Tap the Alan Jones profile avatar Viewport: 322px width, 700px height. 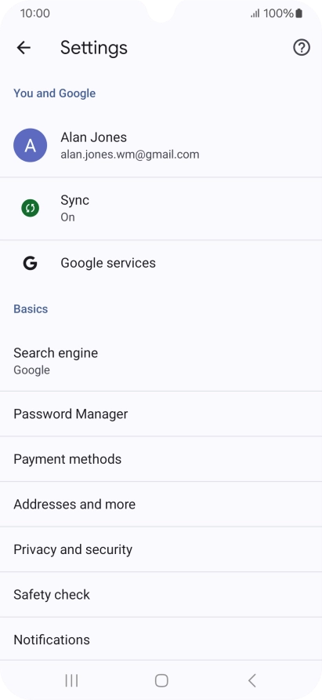tap(31, 145)
